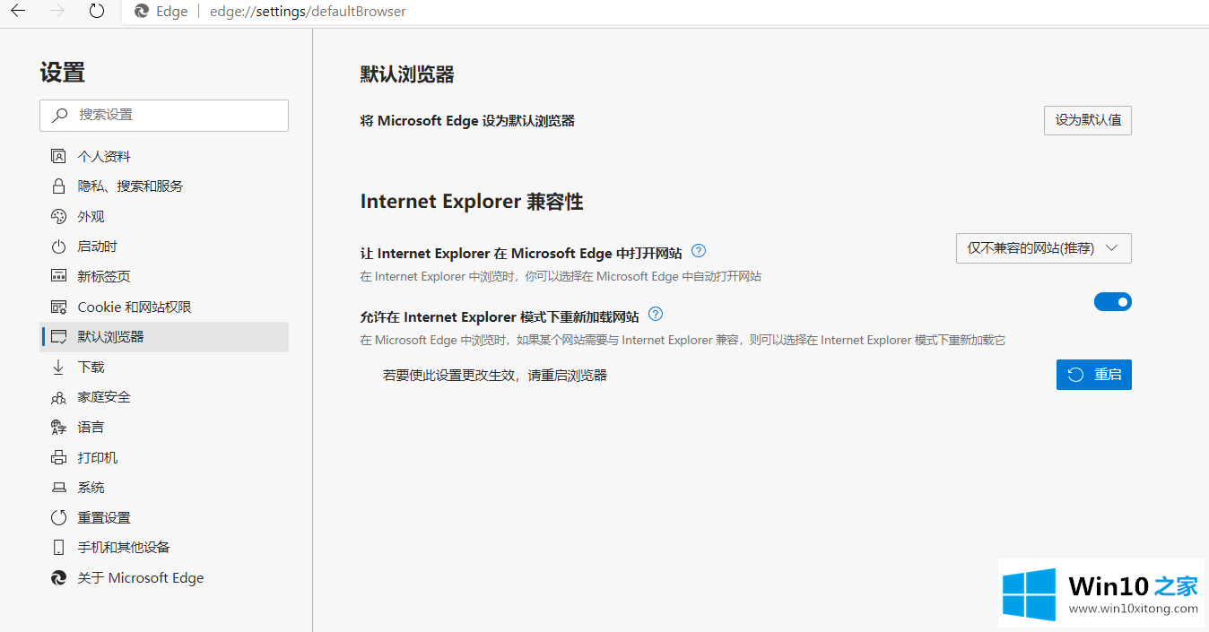Viewport: 1209px width, 632px height.
Task: Click the refresh page icon
Action: 97,12
